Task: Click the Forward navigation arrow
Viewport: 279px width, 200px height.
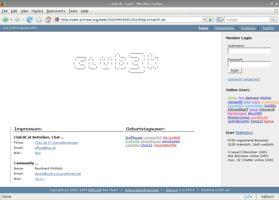Action: click(x=17, y=19)
